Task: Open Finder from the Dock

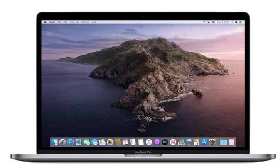Action: pos(54,142)
